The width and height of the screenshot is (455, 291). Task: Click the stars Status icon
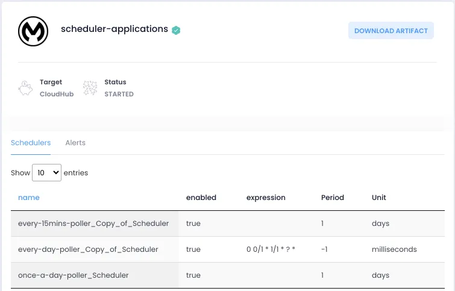[90, 88]
